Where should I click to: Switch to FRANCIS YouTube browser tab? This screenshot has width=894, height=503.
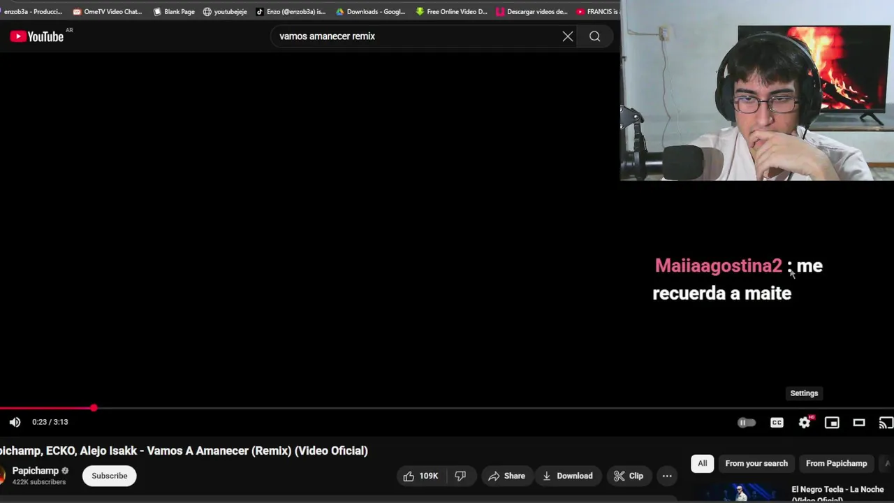[598, 11]
